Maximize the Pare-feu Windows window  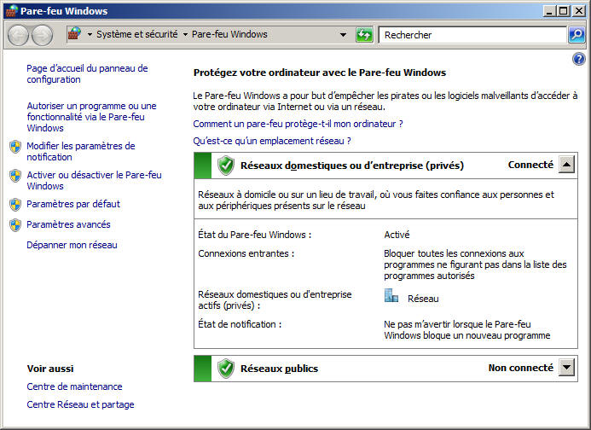pyautogui.click(x=563, y=11)
